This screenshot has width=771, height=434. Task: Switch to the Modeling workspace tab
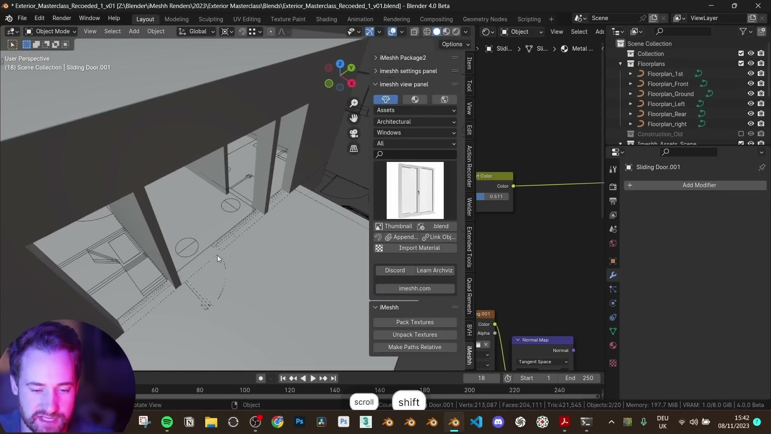point(176,19)
